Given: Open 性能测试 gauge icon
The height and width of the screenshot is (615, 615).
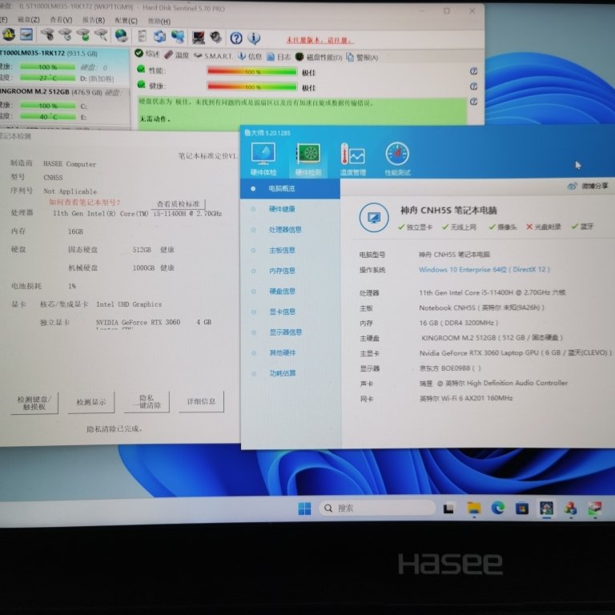Looking at the screenshot, I should (397, 159).
